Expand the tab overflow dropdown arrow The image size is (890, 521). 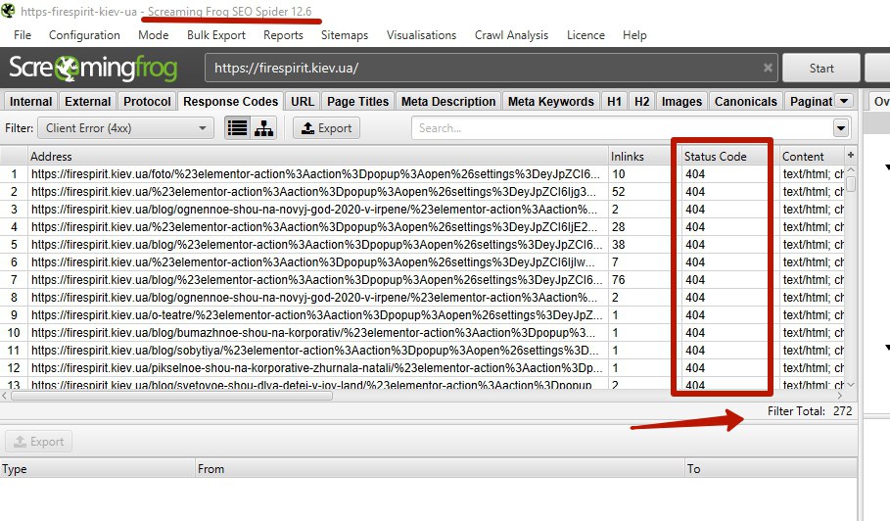tap(844, 101)
